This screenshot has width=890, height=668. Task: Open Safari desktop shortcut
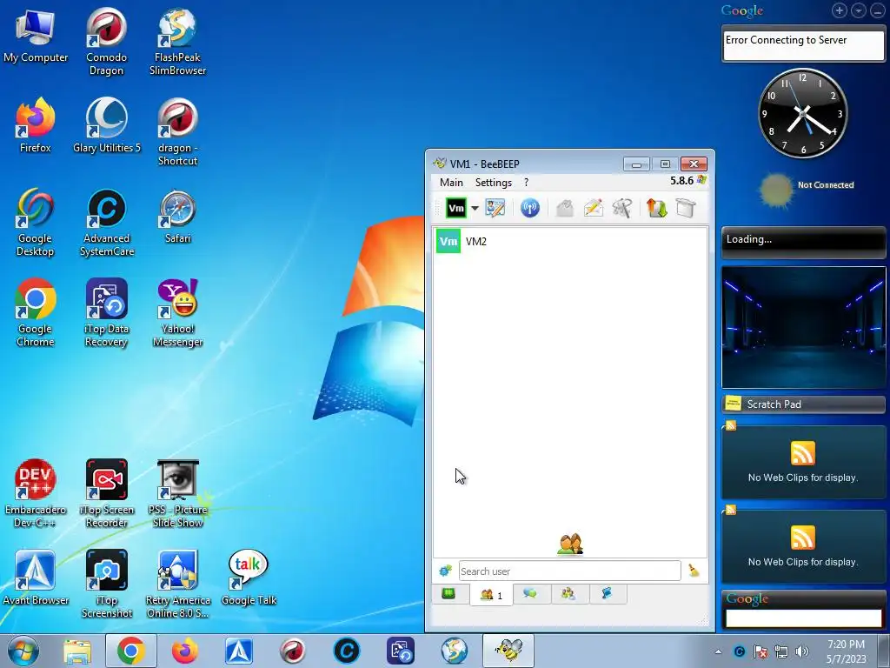pyautogui.click(x=177, y=217)
